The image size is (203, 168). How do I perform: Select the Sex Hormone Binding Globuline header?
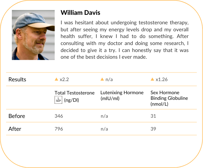pyautogui.click(x=169, y=98)
